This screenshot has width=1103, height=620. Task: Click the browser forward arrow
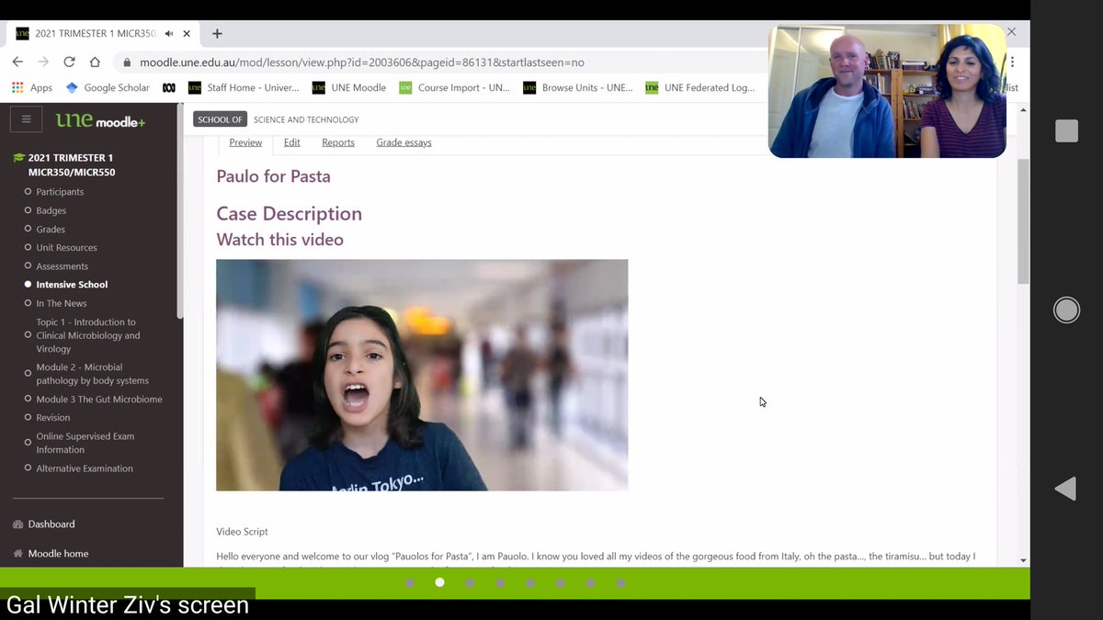click(x=43, y=62)
